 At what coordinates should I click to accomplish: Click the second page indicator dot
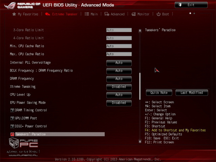click(x=194, y=13)
